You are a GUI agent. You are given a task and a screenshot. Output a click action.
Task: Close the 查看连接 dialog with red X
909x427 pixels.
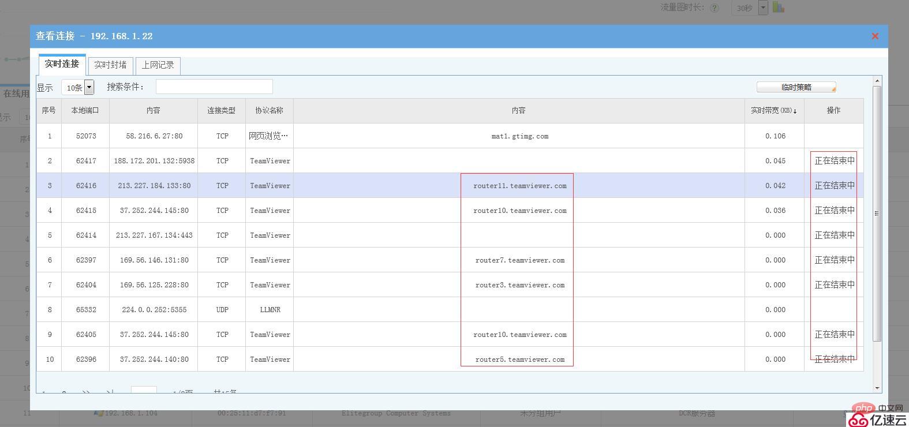click(x=875, y=36)
